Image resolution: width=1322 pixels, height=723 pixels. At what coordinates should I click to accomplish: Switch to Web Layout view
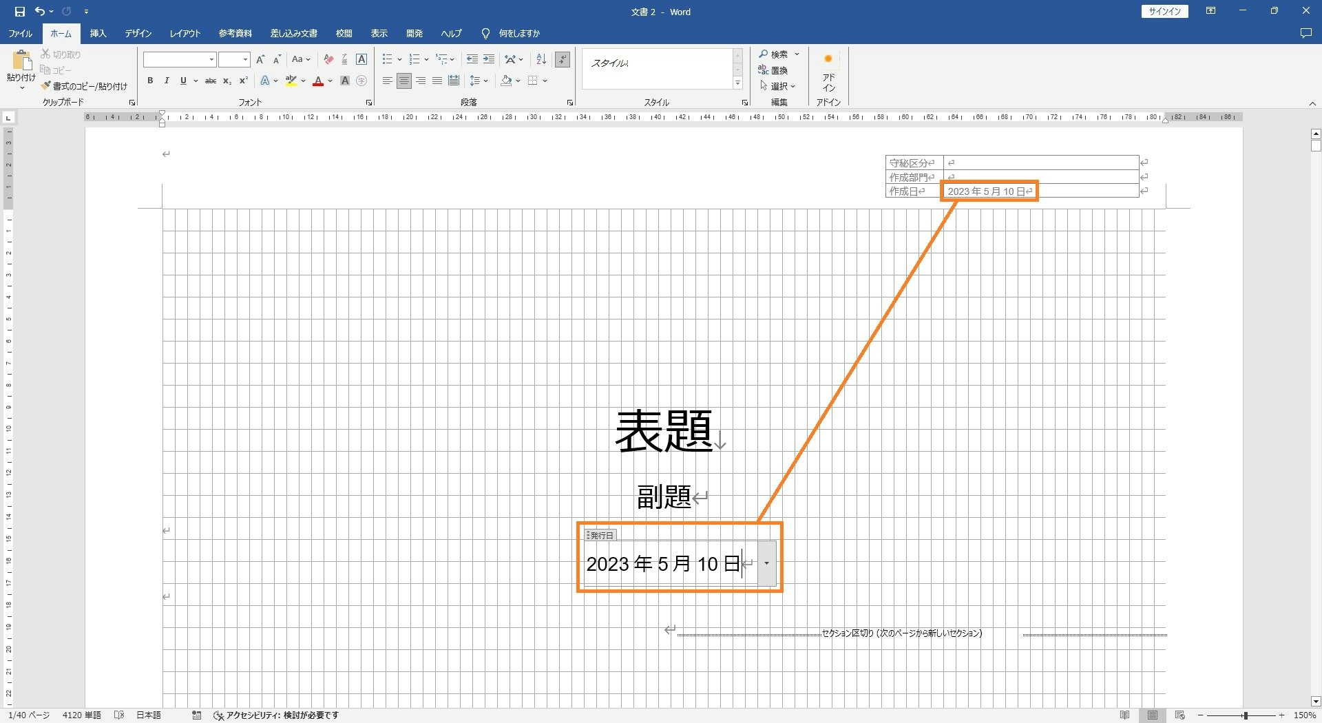1180,715
